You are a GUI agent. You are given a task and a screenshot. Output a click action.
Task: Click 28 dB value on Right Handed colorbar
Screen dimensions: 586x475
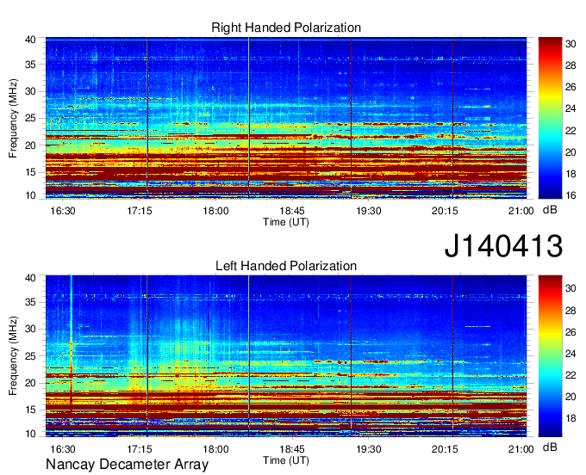tap(570, 65)
